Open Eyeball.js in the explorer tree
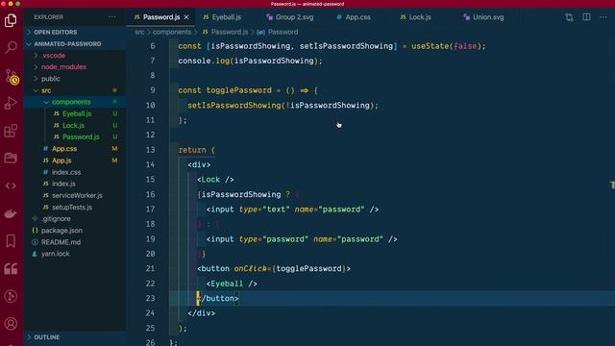 tap(77, 113)
